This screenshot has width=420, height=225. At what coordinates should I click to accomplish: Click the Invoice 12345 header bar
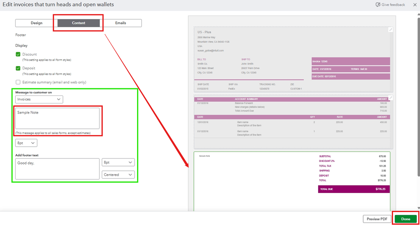pyautogui.click(x=351, y=61)
